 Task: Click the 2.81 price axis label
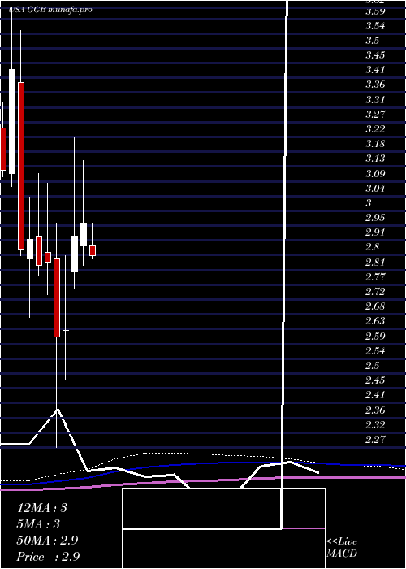pos(375,262)
